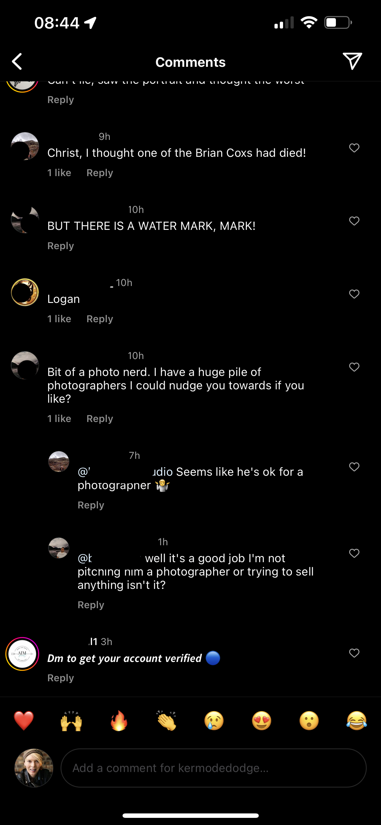Like the Brian Coxs comment
The width and height of the screenshot is (381, 825).
click(x=354, y=148)
